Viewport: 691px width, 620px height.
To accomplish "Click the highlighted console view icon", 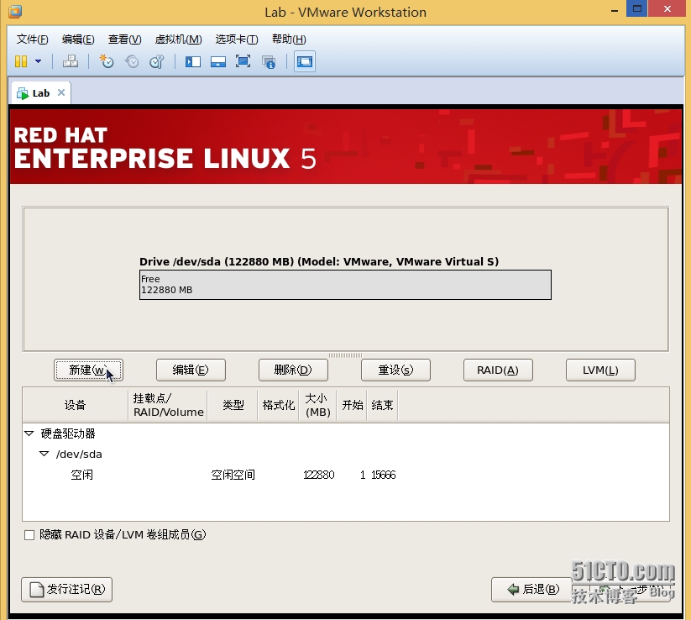I will pos(305,61).
